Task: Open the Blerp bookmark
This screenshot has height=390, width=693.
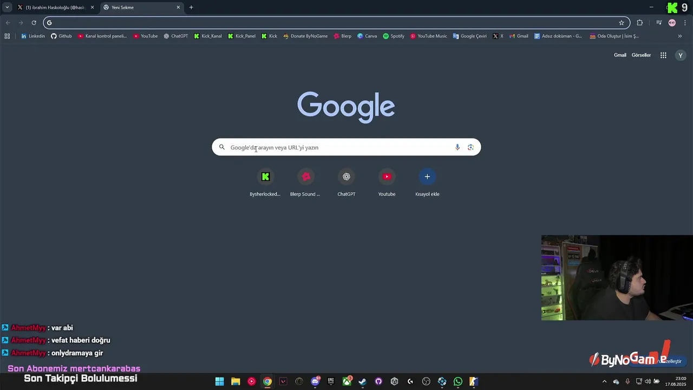Action: pos(343,36)
